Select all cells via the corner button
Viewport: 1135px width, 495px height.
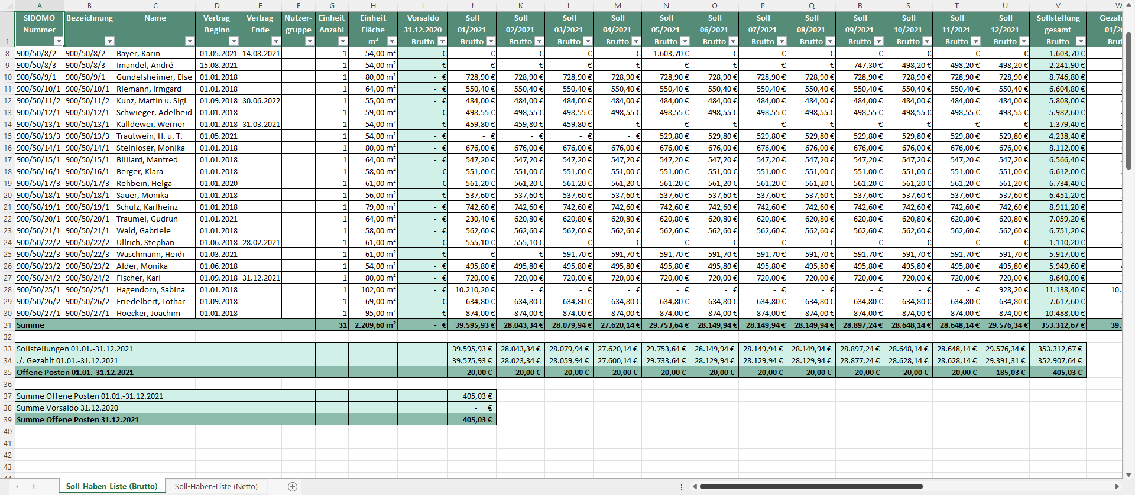coord(7,5)
